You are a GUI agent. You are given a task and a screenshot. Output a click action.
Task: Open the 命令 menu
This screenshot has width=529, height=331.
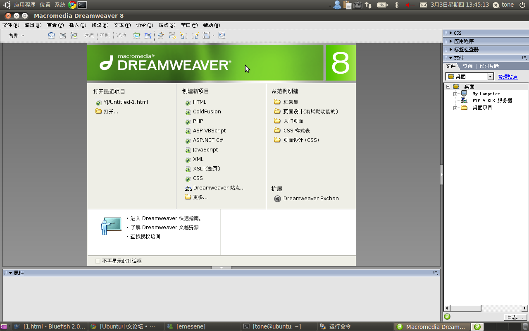pos(144,25)
